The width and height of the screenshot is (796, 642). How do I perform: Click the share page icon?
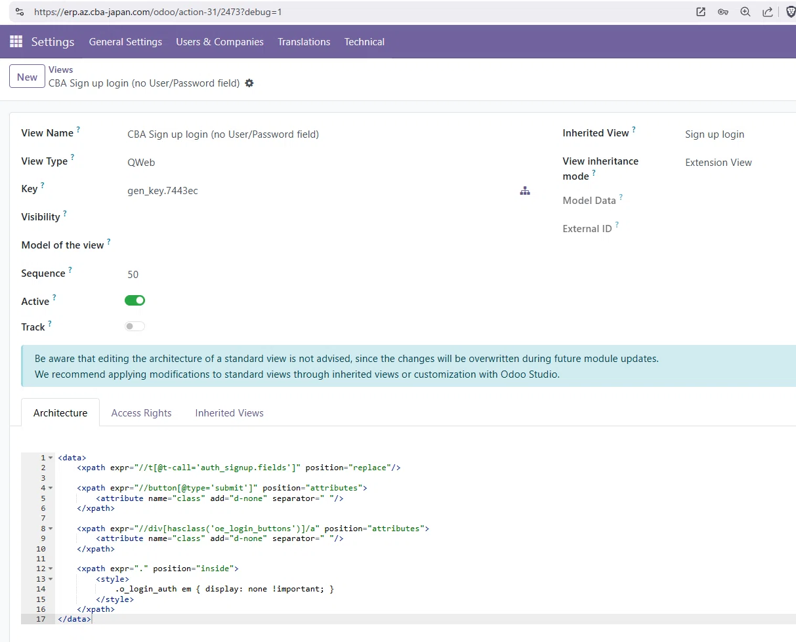click(768, 12)
